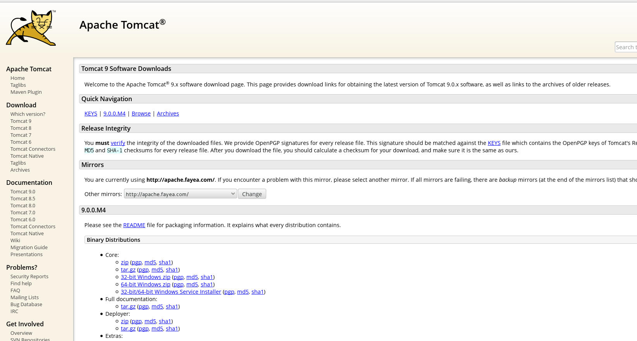The image size is (637, 341).
Task: Open Tomcat 8.0 documentation link
Action: (23, 205)
